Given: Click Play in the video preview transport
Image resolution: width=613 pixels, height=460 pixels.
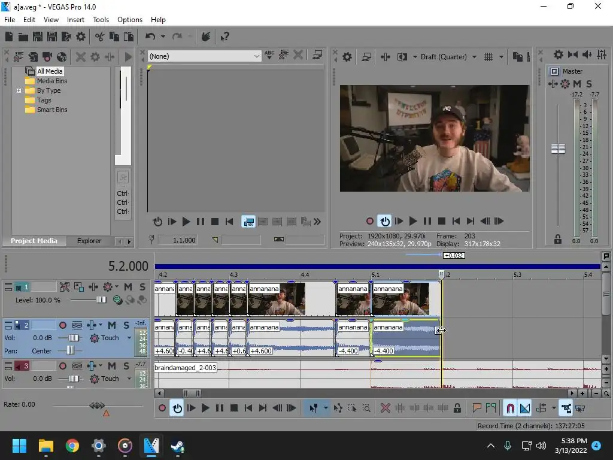Looking at the screenshot, I should pyautogui.click(x=413, y=222).
